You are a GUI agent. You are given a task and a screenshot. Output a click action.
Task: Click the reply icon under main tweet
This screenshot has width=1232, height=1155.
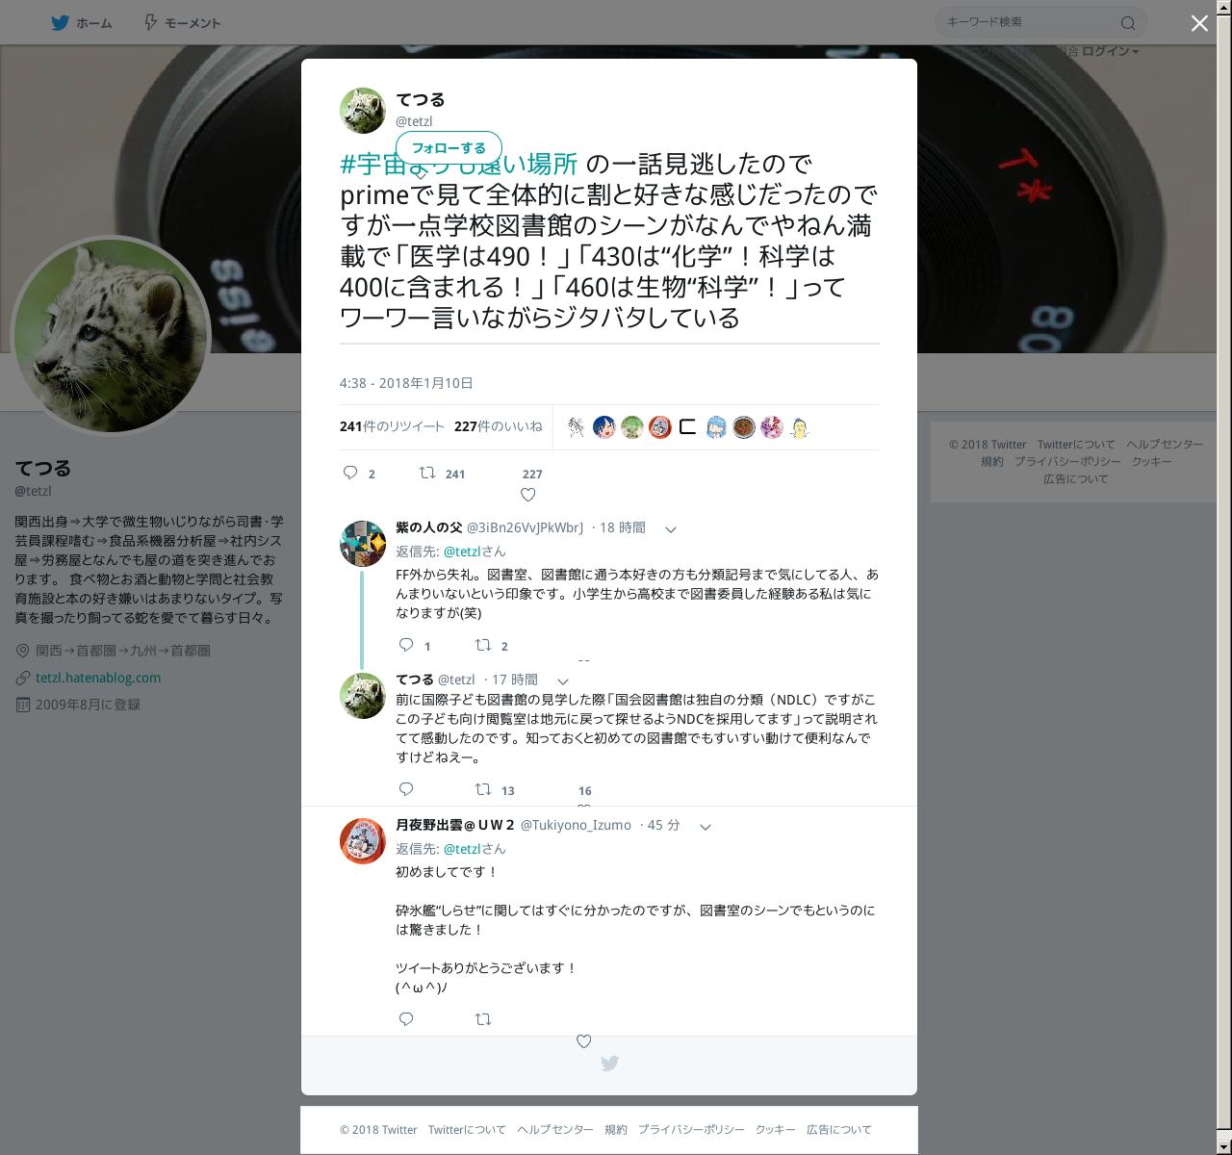350,473
